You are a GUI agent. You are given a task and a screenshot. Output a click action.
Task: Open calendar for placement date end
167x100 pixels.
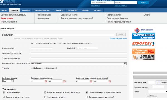[x=65, y=81]
